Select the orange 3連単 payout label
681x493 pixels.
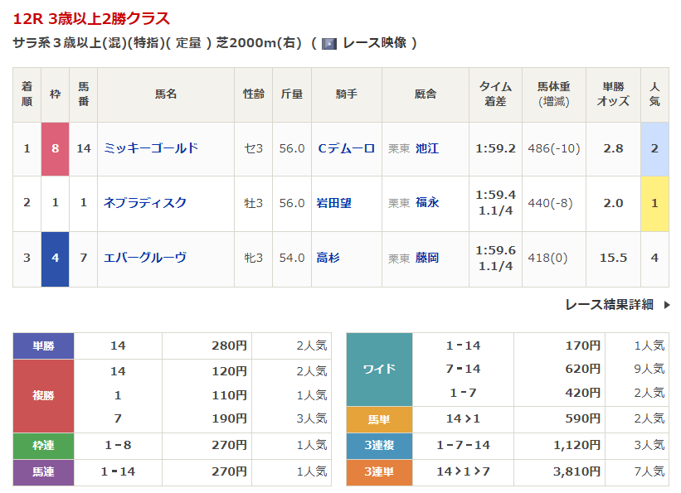[379, 471]
